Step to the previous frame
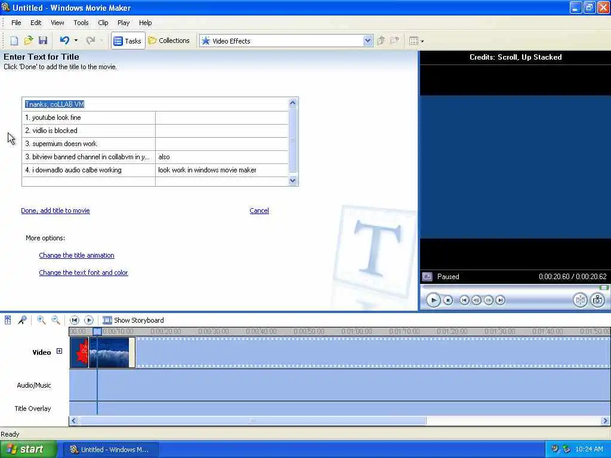The height and width of the screenshot is (458, 611). 476,301
